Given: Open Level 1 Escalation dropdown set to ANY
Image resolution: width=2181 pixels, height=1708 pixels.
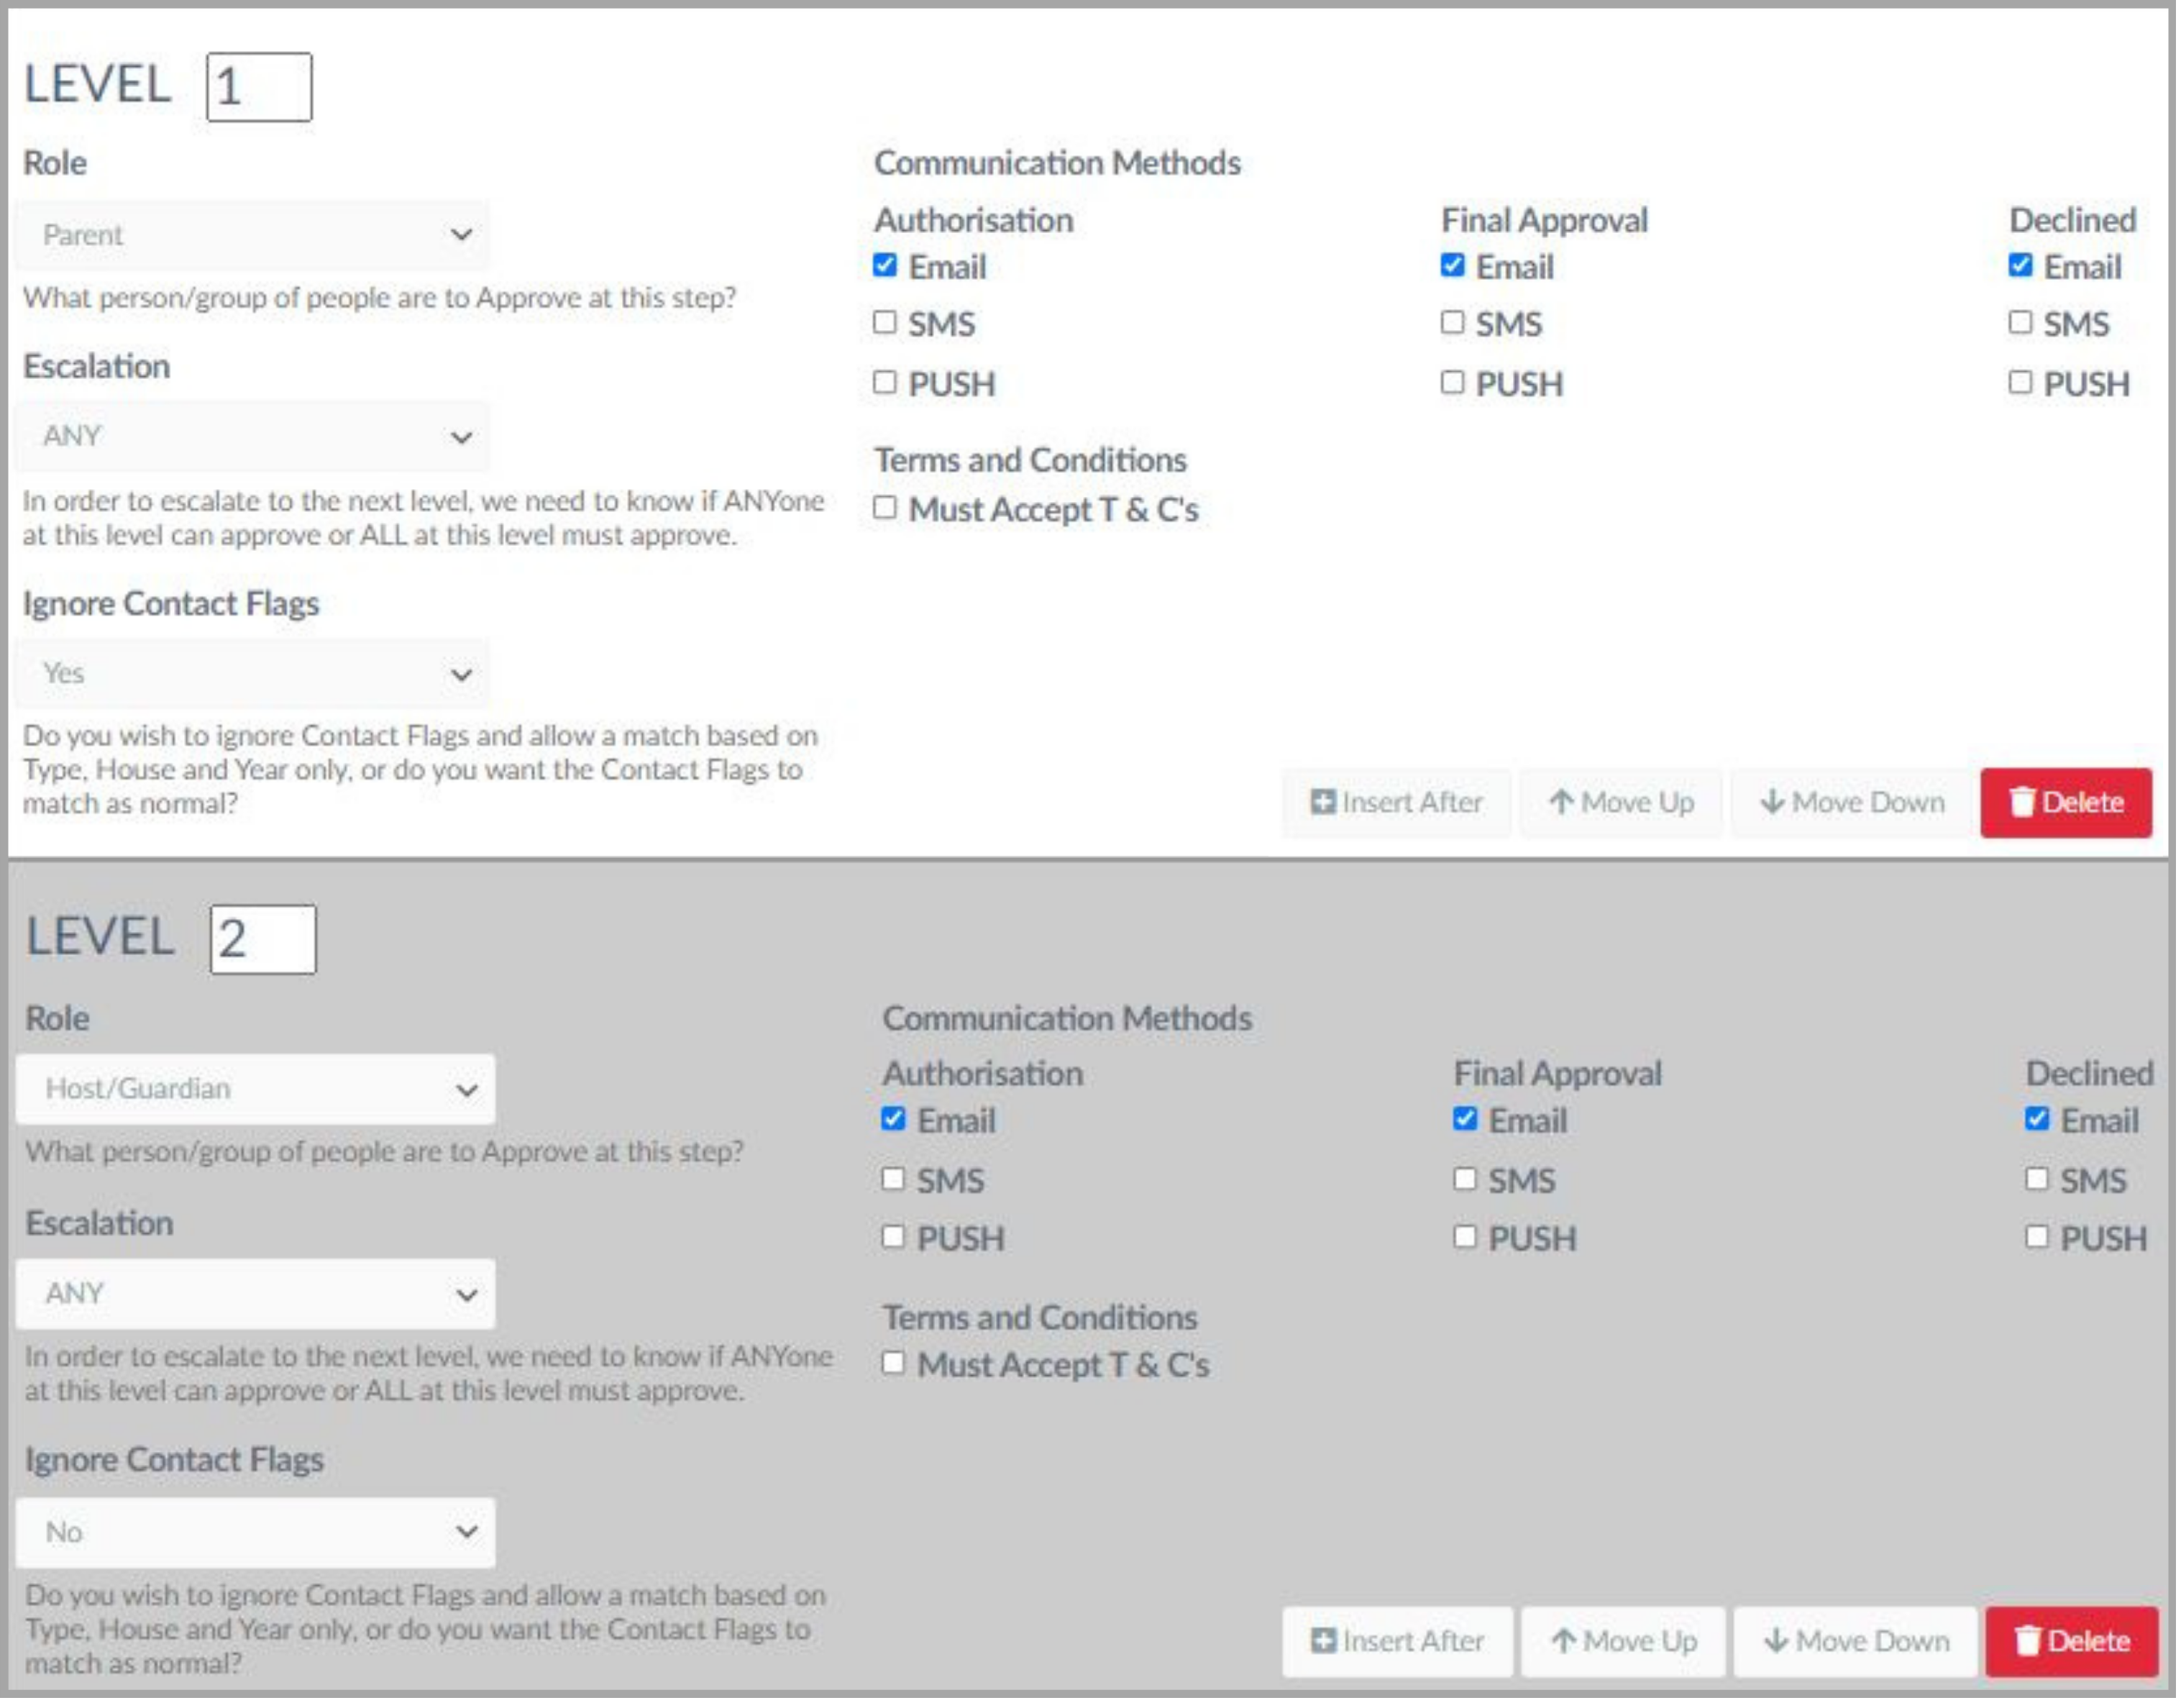Looking at the screenshot, I should click(252, 437).
